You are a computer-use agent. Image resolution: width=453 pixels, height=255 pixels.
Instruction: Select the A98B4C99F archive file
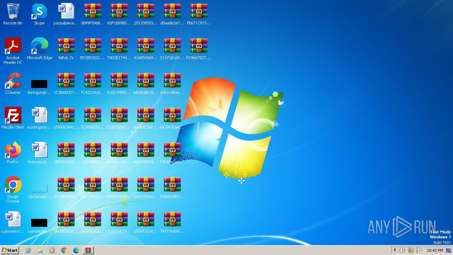click(145, 118)
